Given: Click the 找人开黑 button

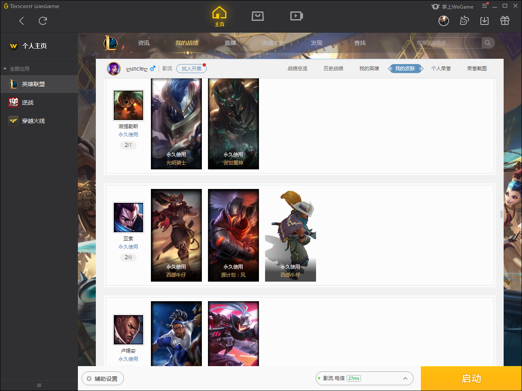Looking at the screenshot, I should coord(191,69).
